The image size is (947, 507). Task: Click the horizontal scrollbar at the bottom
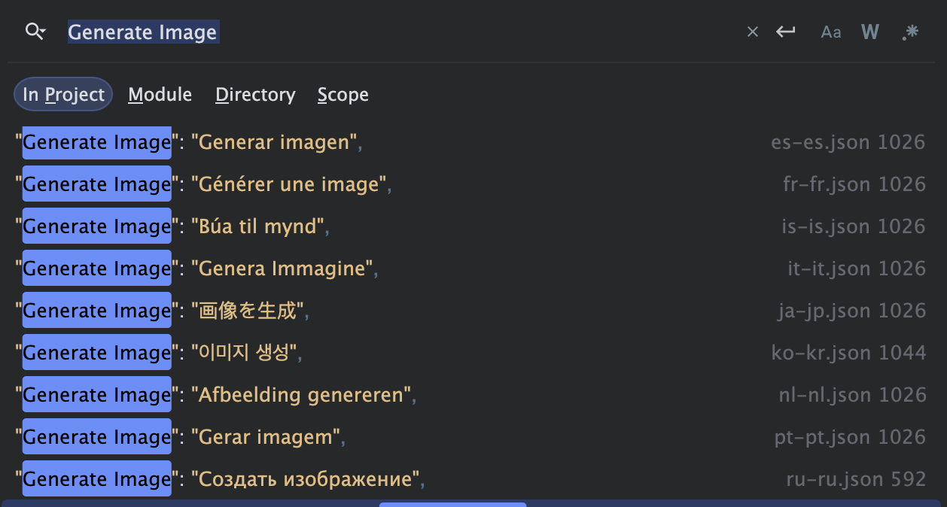pos(452,505)
